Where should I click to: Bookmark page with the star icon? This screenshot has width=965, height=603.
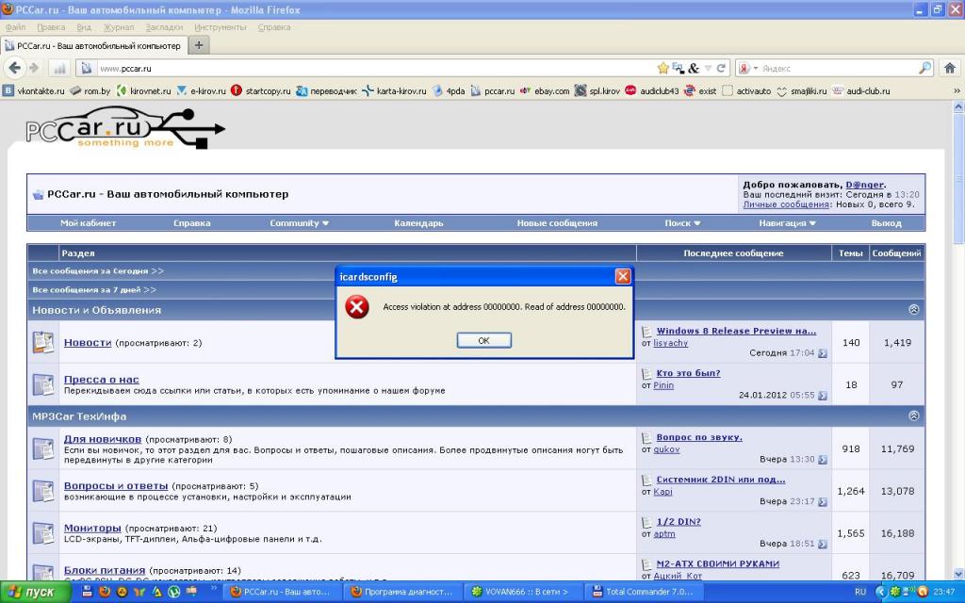[x=662, y=68]
